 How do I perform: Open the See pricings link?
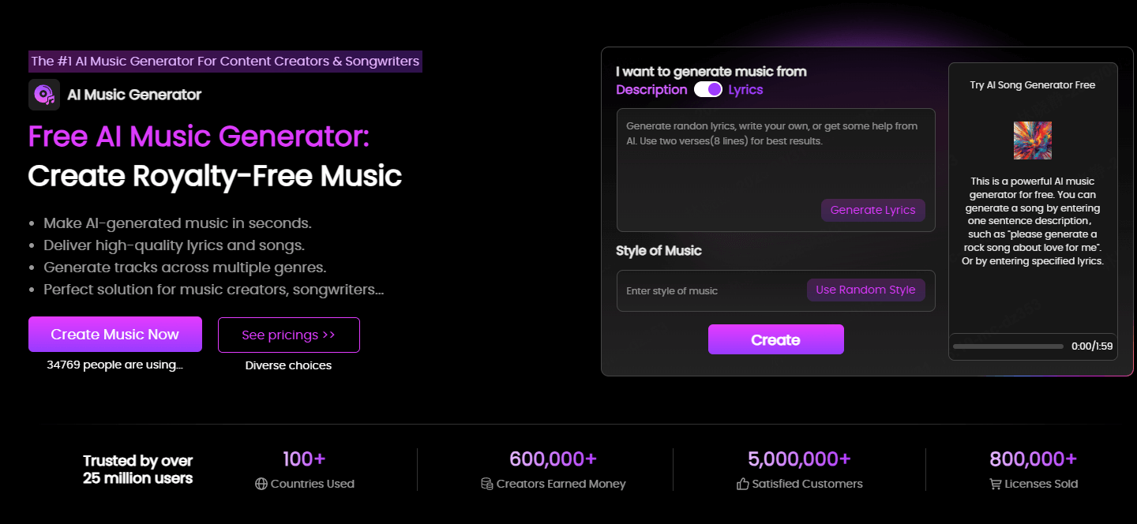[288, 335]
